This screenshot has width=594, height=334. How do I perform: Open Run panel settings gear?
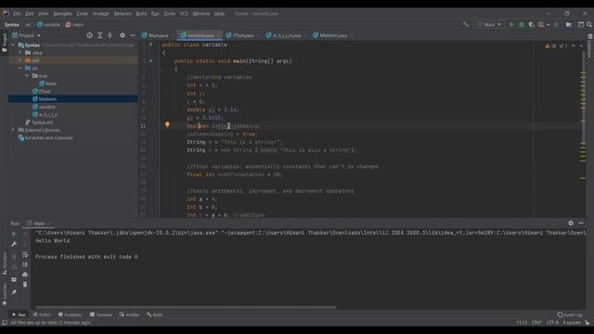point(571,223)
